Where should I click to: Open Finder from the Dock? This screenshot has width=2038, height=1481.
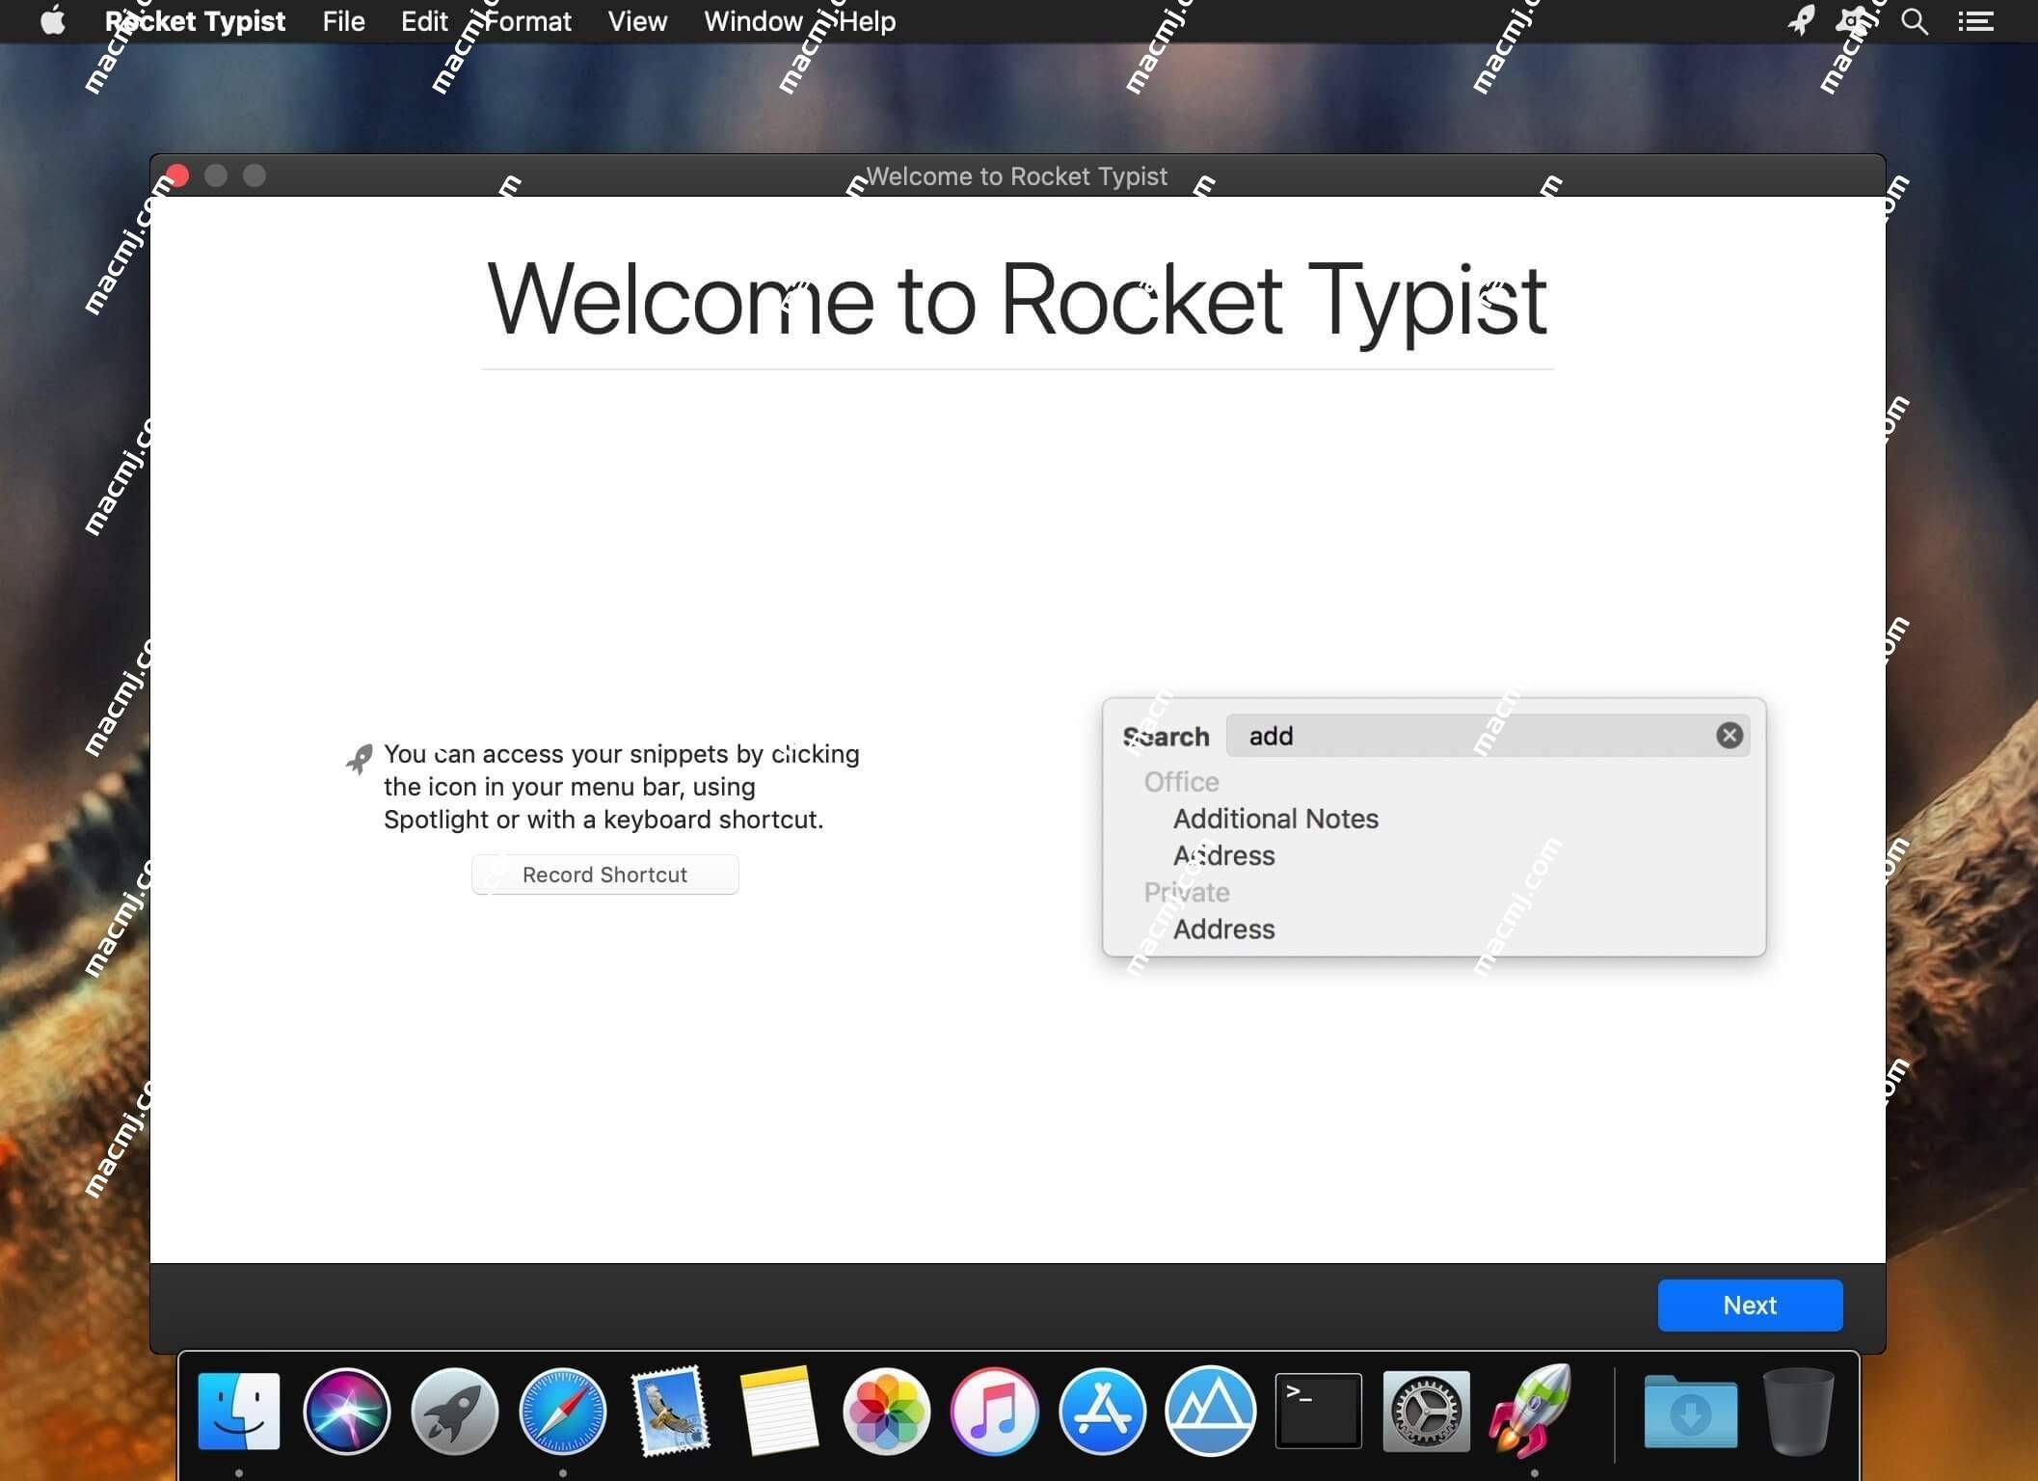(240, 1412)
